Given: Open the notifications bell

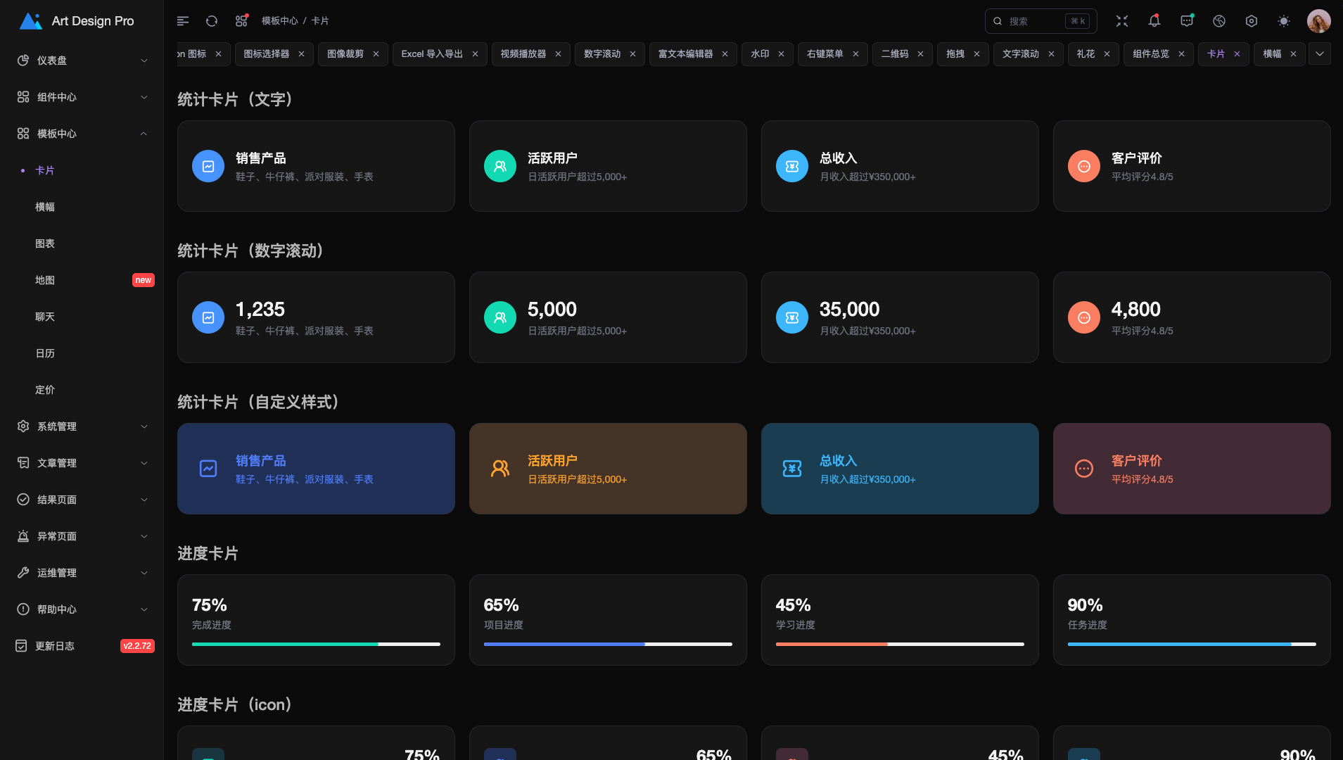Looking at the screenshot, I should coord(1154,21).
